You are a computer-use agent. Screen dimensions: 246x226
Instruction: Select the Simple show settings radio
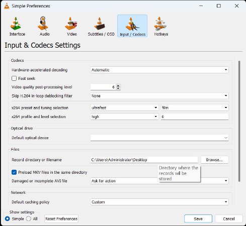click(x=8, y=218)
